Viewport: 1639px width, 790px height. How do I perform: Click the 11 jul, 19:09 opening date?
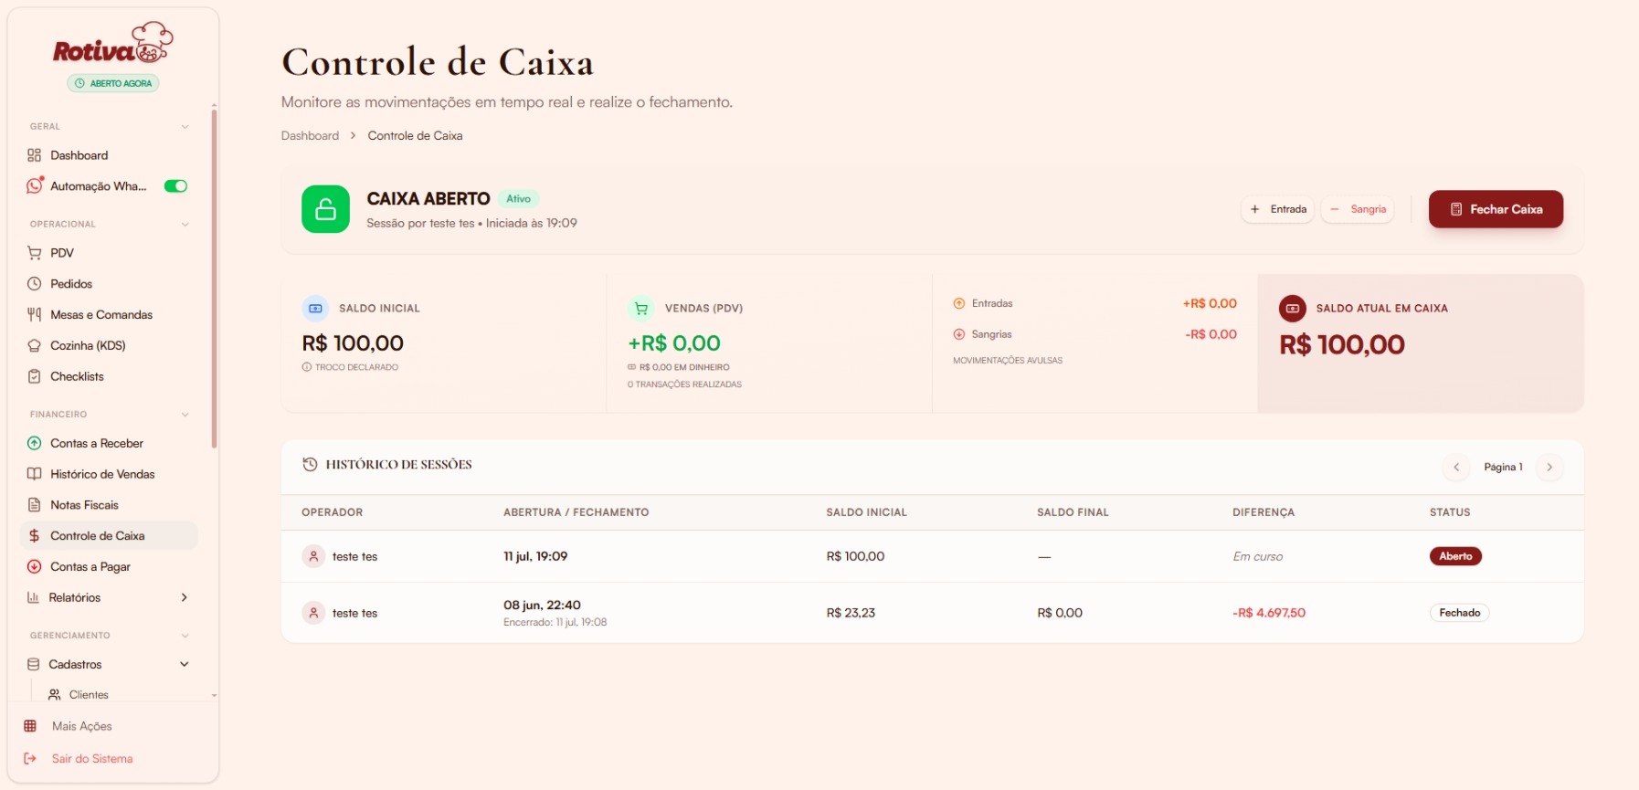pos(535,556)
